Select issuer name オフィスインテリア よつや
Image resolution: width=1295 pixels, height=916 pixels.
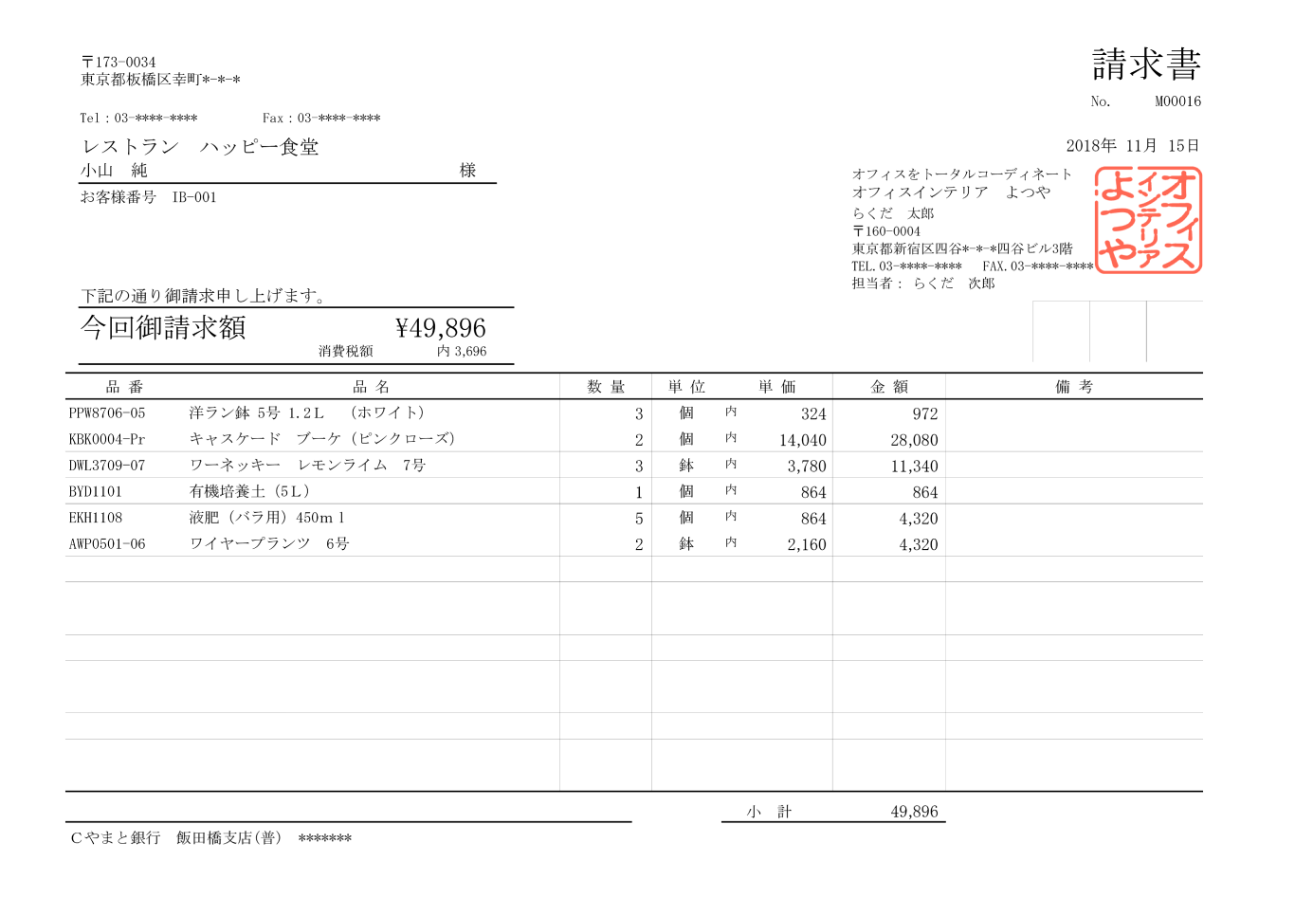coord(951,192)
